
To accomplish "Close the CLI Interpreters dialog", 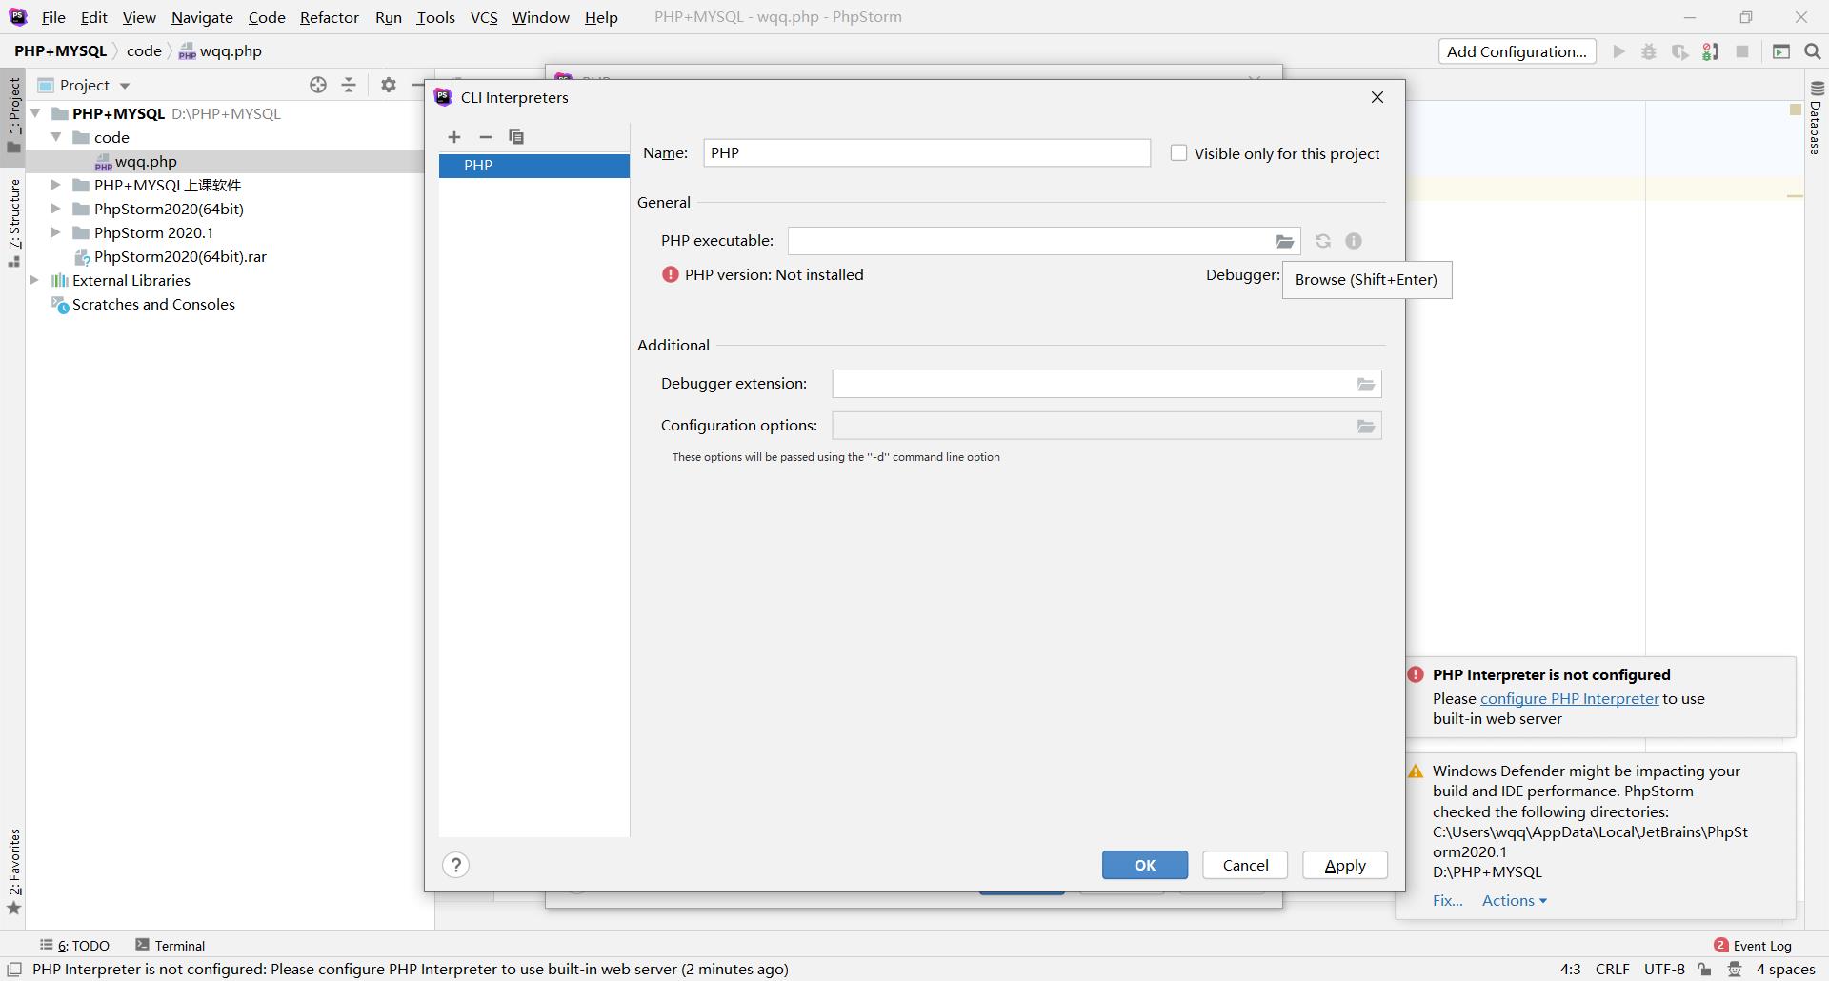I will (1377, 97).
